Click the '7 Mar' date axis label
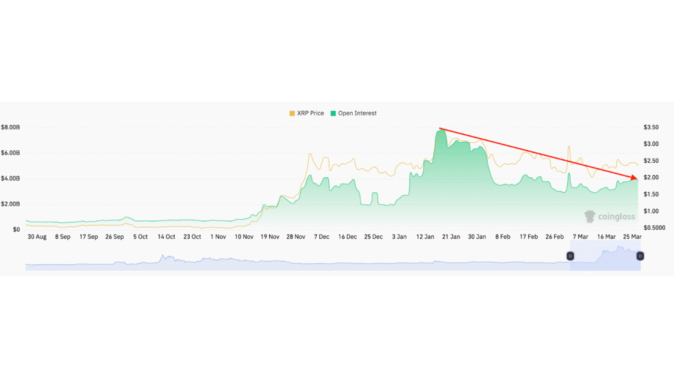 (580, 237)
